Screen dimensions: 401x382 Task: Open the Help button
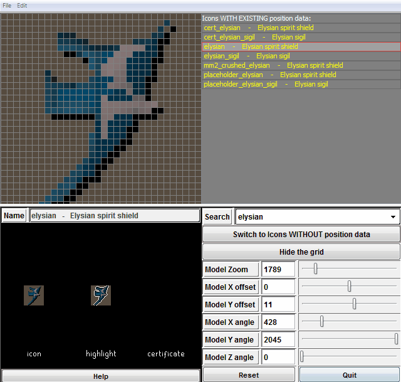[100, 376]
